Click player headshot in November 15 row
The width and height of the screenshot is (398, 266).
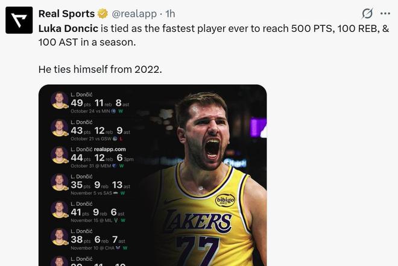coord(59,209)
